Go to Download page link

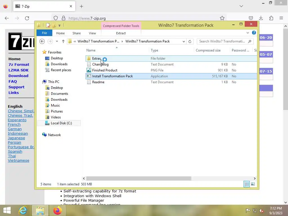click(x=18, y=76)
